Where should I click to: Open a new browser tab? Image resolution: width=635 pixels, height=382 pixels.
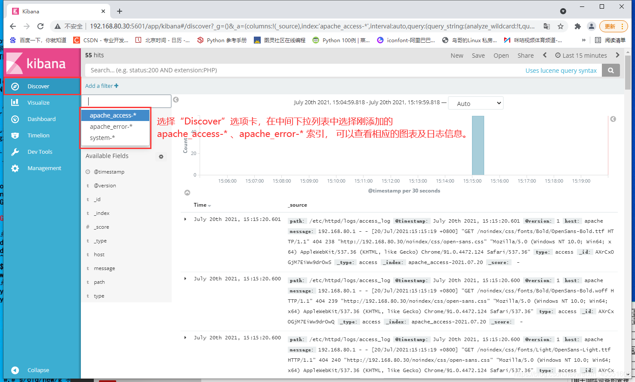(x=120, y=11)
